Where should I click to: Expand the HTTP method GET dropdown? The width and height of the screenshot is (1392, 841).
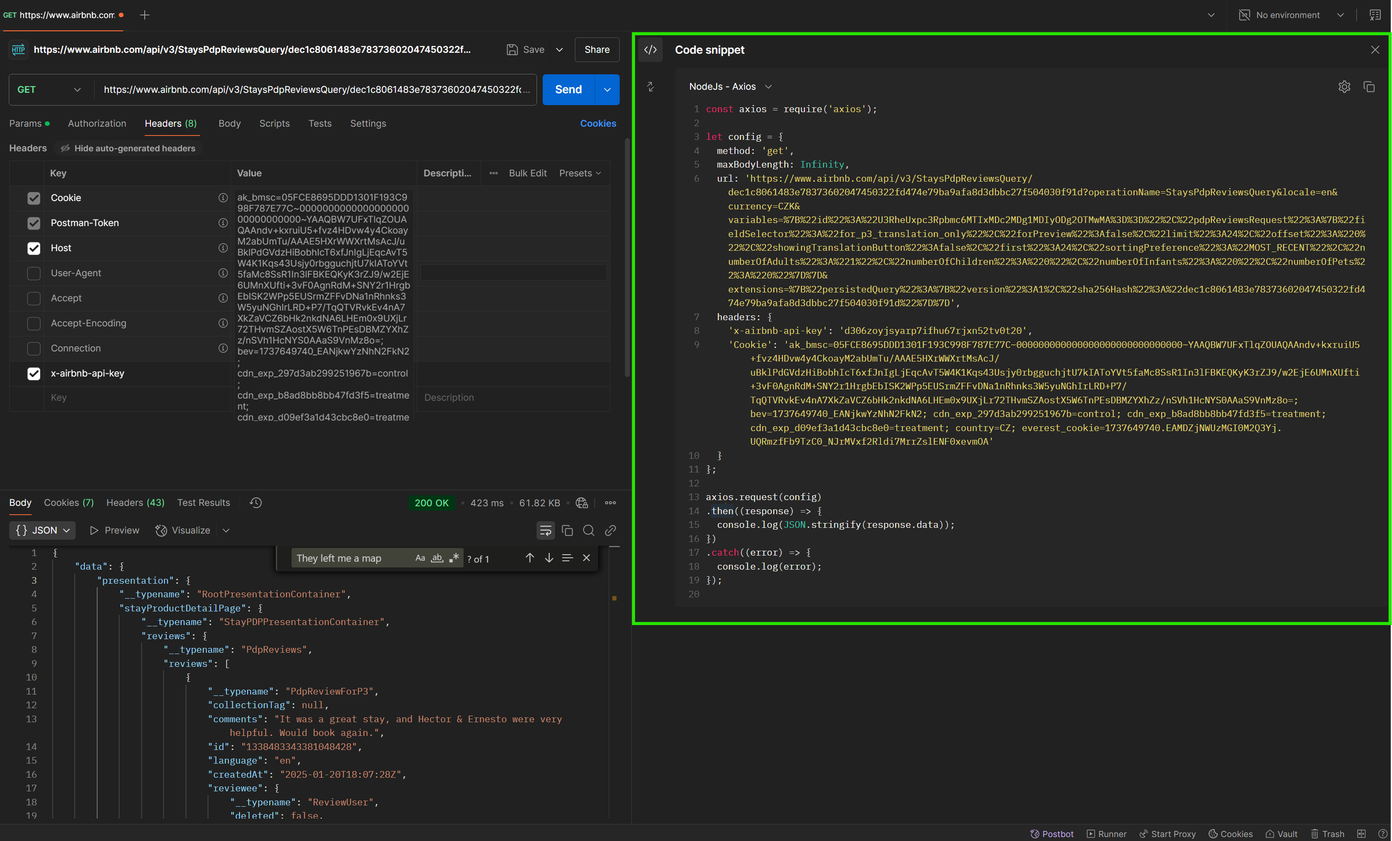47,88
